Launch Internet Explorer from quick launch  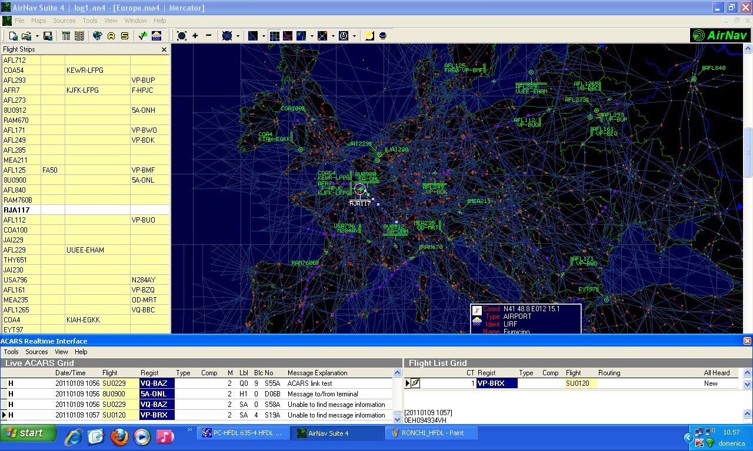74,436
